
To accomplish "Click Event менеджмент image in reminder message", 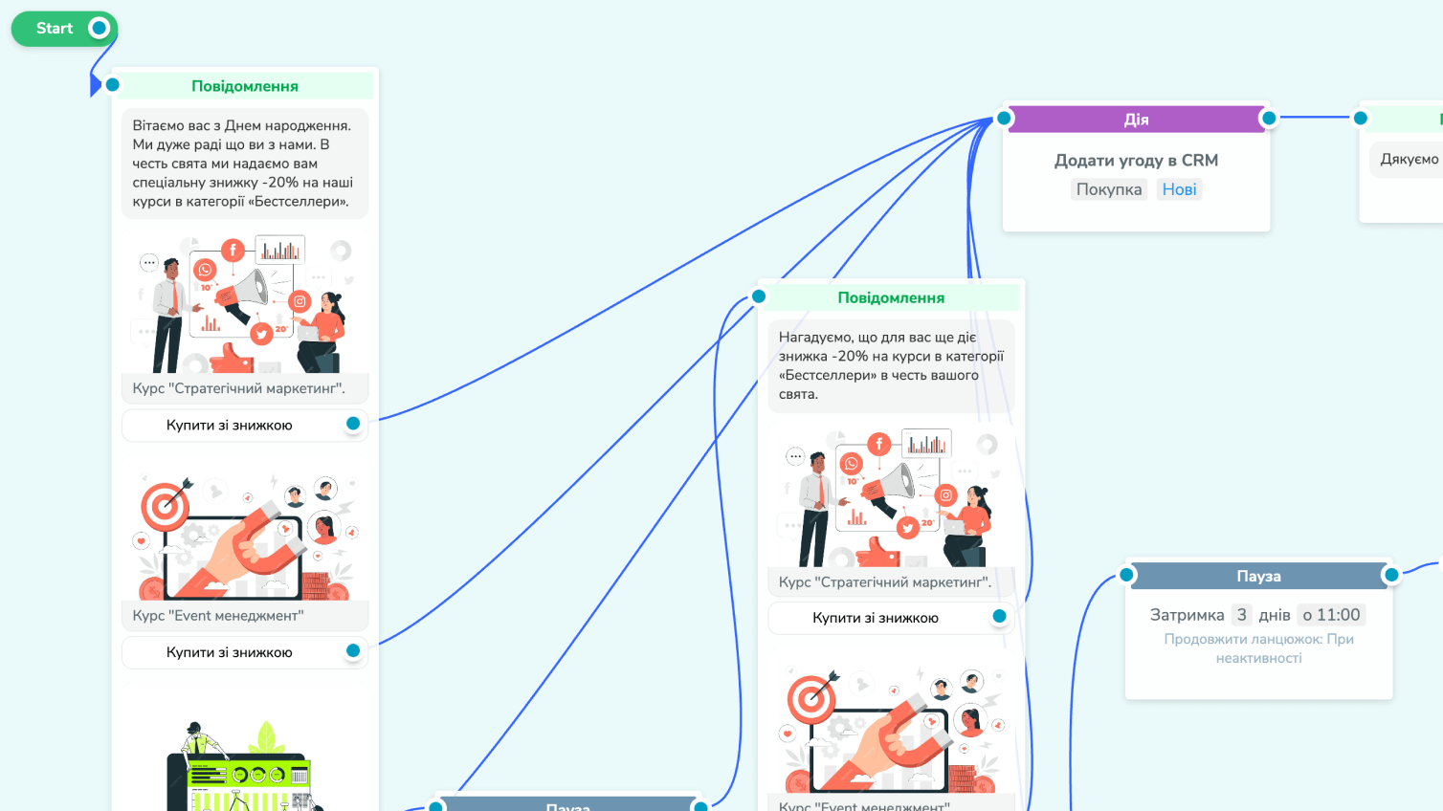I will (891, 726).
